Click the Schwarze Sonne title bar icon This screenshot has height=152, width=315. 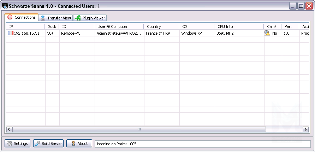pyautogui.click(x=5, y=6)
